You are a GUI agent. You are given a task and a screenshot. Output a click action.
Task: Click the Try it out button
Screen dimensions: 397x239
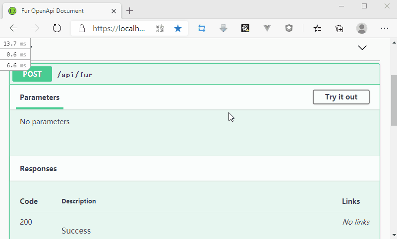point(341,97)
